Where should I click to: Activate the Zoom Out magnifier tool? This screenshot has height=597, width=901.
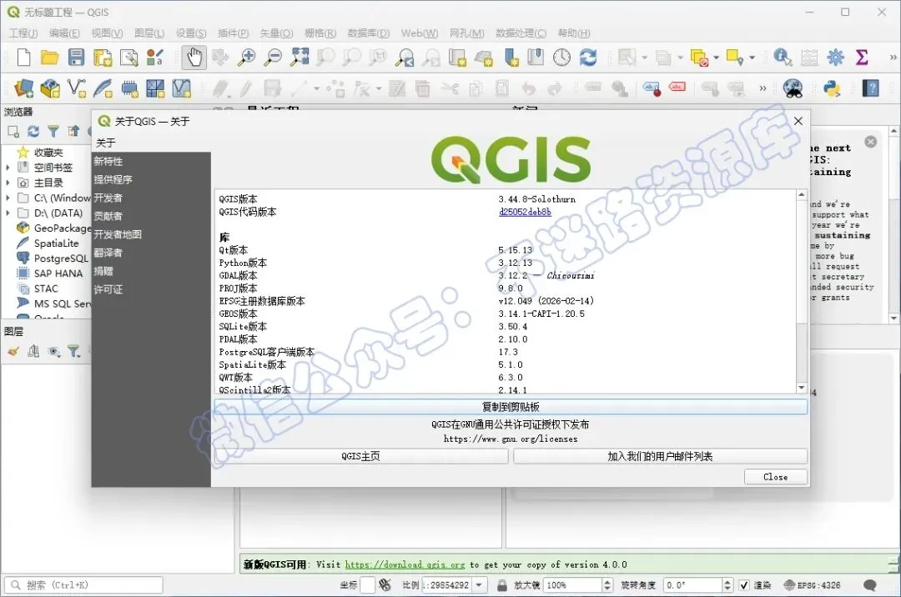pos(273,58)
